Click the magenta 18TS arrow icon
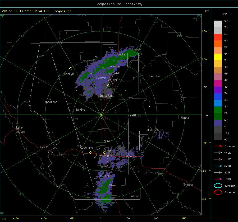238x222 pixels. [218, 179]
